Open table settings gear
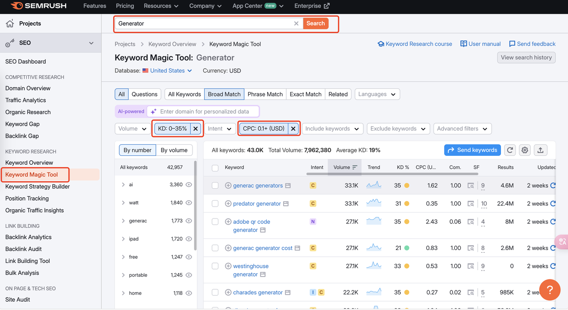The image size is (568, 310). (525, 150)
